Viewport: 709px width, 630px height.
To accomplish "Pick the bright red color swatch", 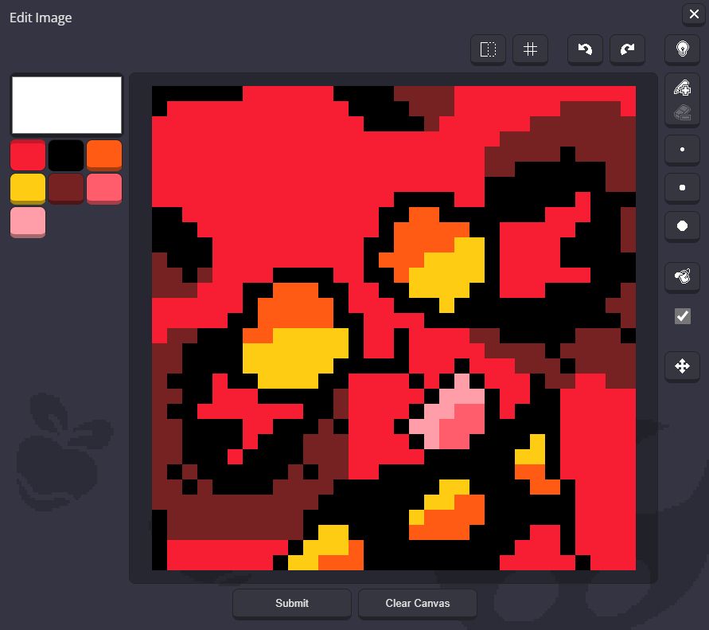I will 28,155.
